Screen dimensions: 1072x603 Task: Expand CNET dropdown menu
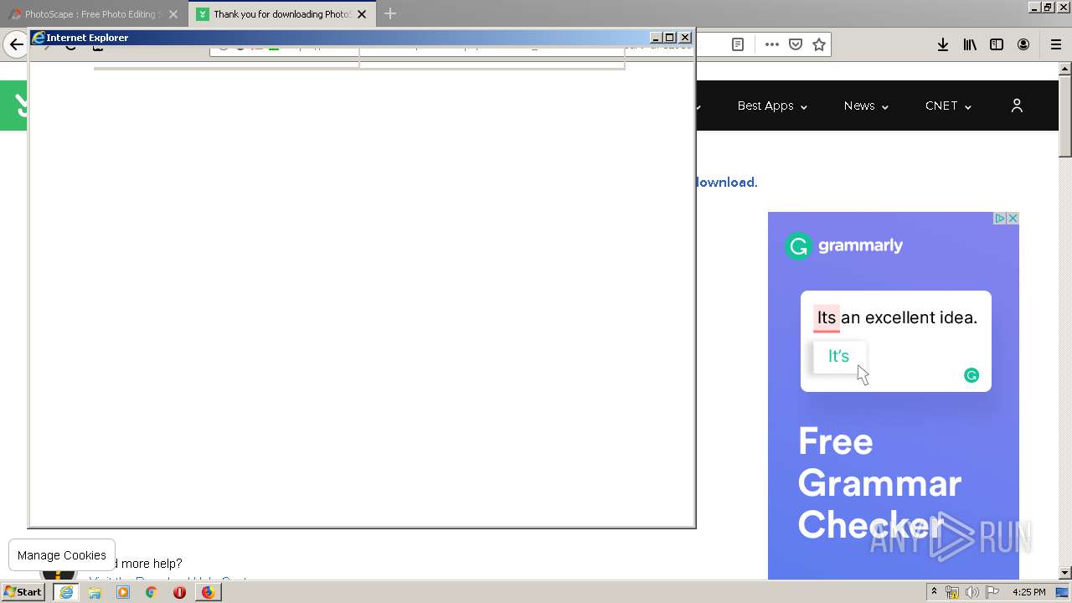point(948,106)
